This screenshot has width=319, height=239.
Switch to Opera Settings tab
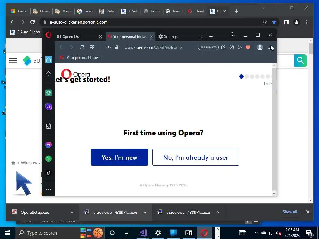[179, 37]
